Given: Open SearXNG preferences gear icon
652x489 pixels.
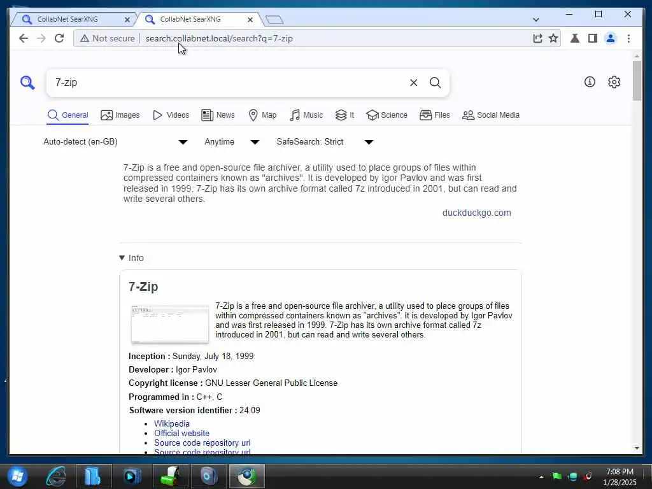Looking at the screenshot, I should click(614, 82).
